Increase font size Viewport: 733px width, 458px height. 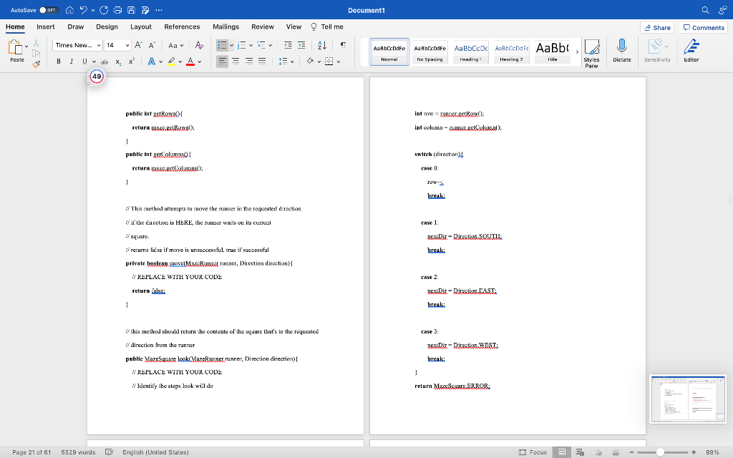[x=138, y=45]
